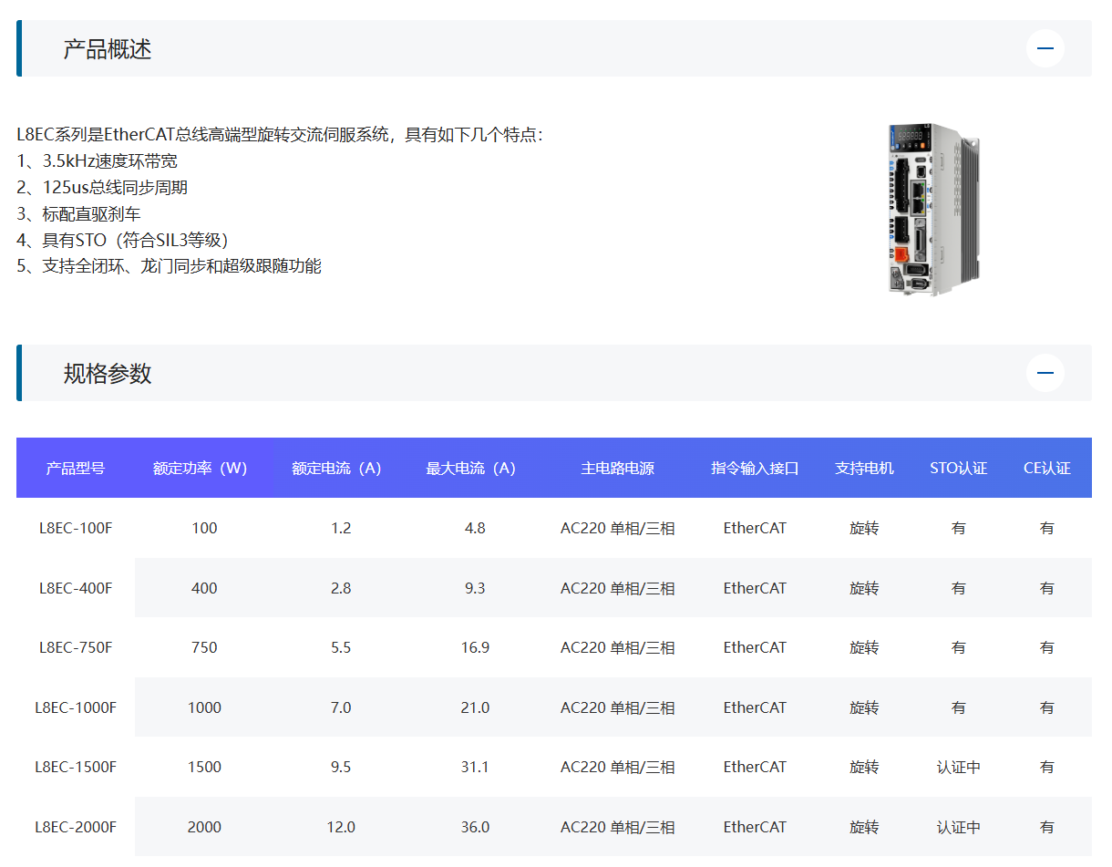Select the L8EC-100F model cell
The height and width of the screenshot is (867, 1112).
pos(76,528)
